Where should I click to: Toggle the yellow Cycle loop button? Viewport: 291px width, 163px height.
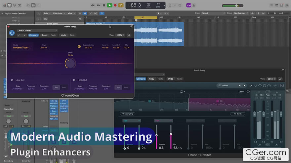(121, 5)
